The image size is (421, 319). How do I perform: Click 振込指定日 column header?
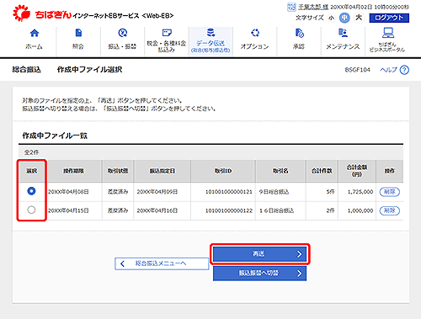pyautogui.click(x=163, y=171)
